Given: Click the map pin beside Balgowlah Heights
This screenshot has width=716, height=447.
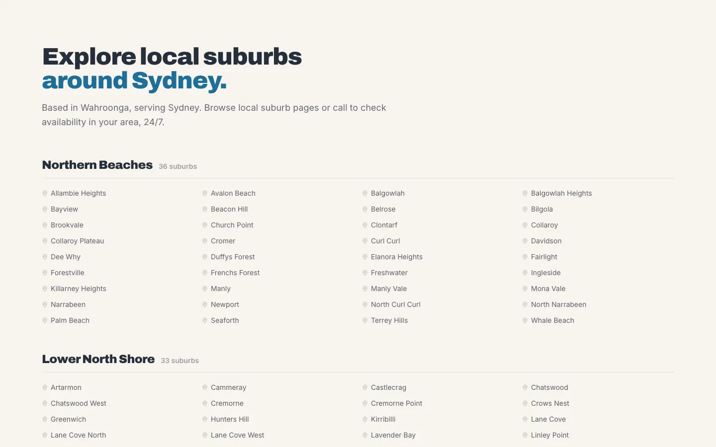Looking at the screenshot, I should (525, 193).
